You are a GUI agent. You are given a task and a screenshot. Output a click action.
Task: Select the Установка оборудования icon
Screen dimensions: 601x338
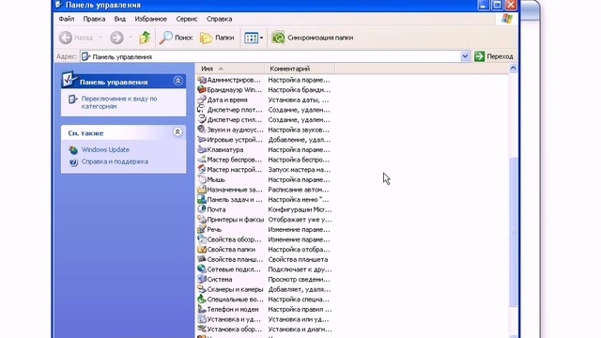(x=202, y=329)
